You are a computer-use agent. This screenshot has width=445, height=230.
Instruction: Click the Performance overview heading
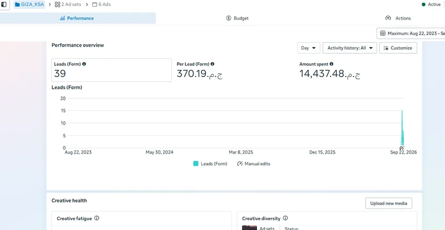point(78,45)
